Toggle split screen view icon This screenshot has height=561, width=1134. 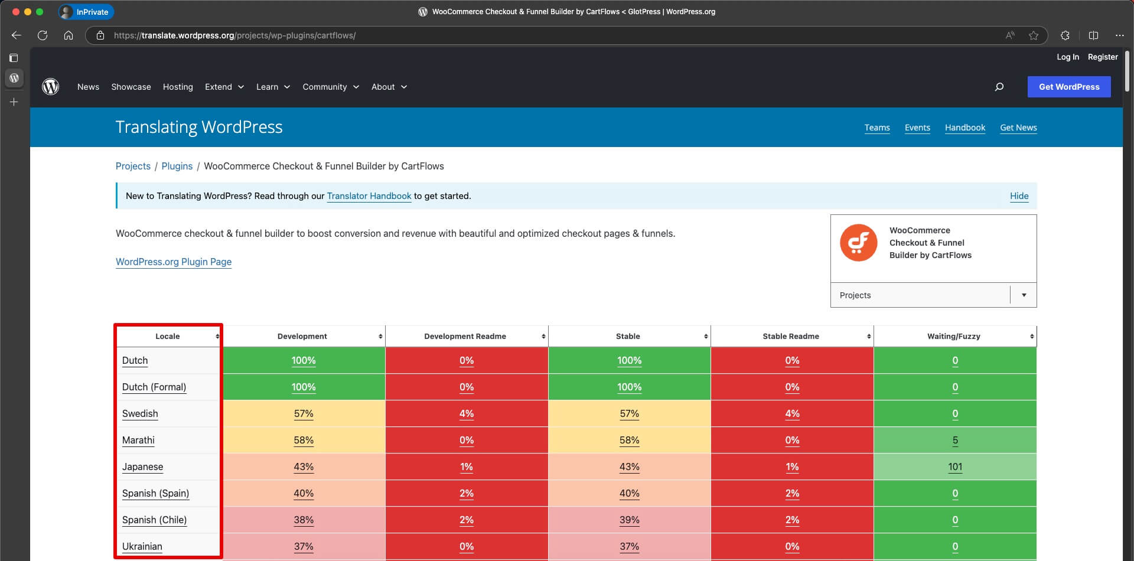pos(1093,35)
